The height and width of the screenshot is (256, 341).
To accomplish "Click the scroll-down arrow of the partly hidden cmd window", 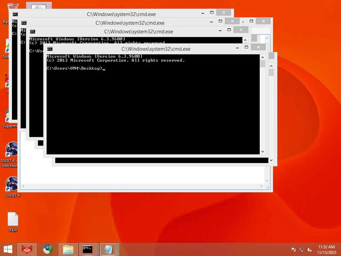I will click(271, 160).
